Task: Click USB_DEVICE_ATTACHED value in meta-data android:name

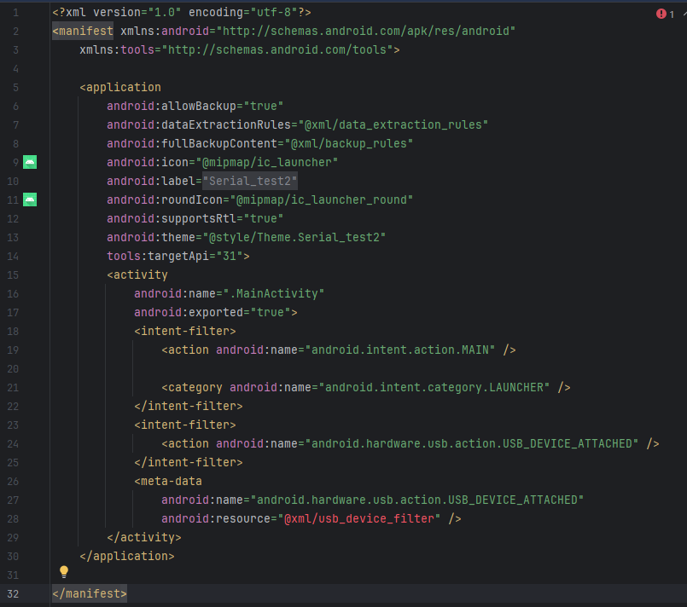Action: 417,500
